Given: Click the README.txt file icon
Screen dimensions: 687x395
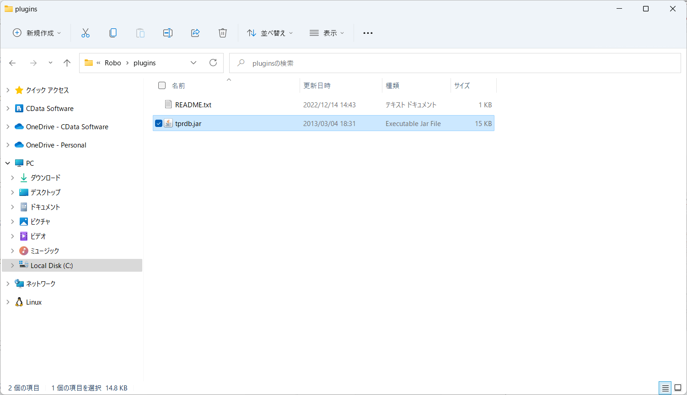Looking at the screenshot, I should click(168, 105).
